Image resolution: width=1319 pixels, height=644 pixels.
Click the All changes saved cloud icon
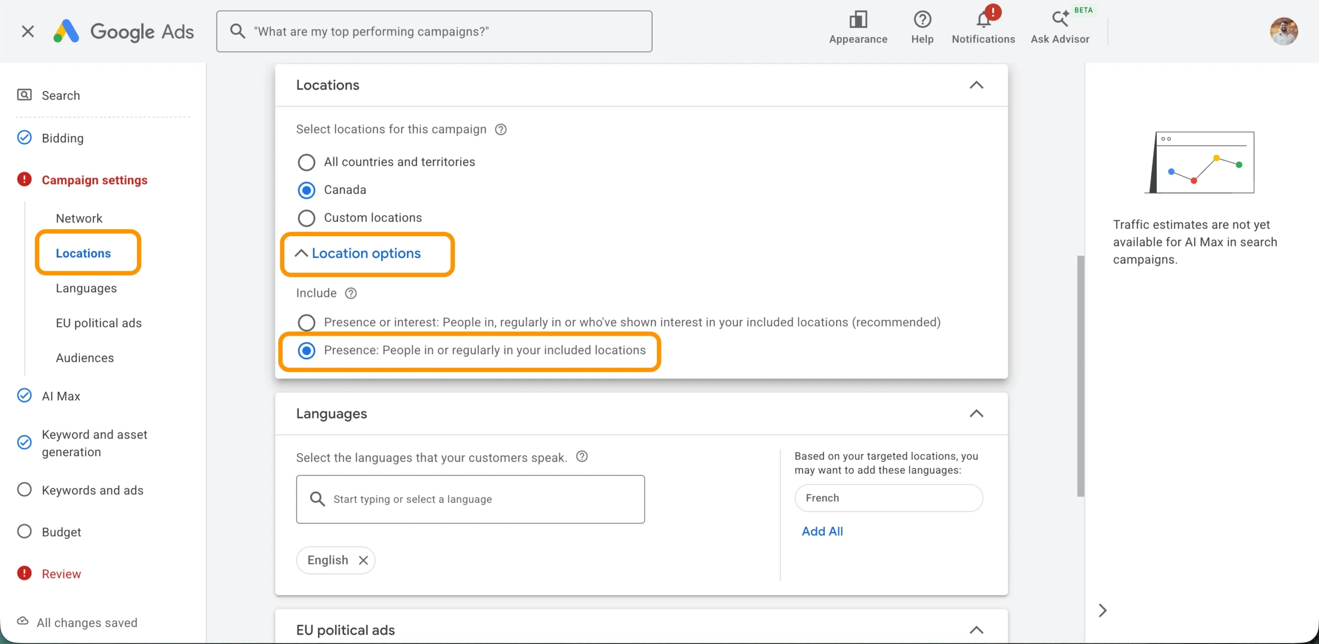[23, 621]
